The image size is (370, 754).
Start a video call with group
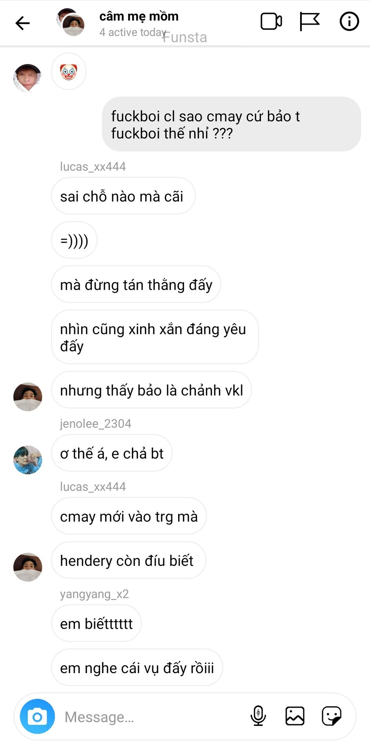point(271,22)
